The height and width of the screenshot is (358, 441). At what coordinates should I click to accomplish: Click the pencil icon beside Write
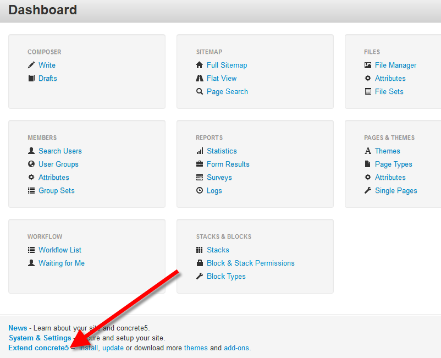coord(31,65)
